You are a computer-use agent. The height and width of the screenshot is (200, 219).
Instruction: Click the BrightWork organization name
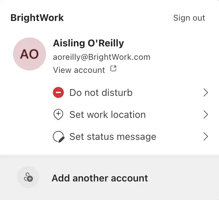(x=37, y=18)
